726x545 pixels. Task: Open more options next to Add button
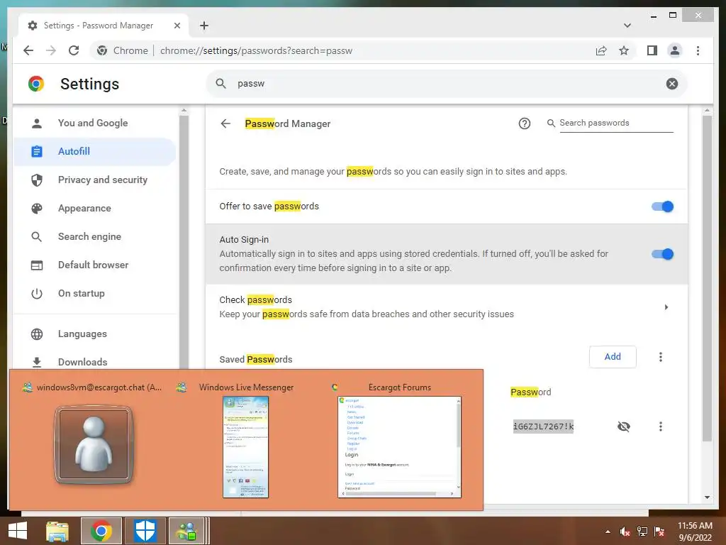[660, 357]
